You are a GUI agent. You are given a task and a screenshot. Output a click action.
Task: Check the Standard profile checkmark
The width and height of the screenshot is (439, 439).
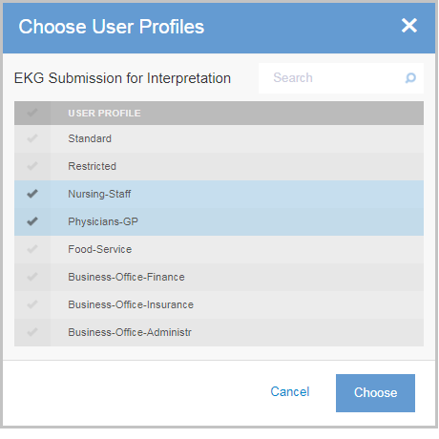tap(32, 138)
